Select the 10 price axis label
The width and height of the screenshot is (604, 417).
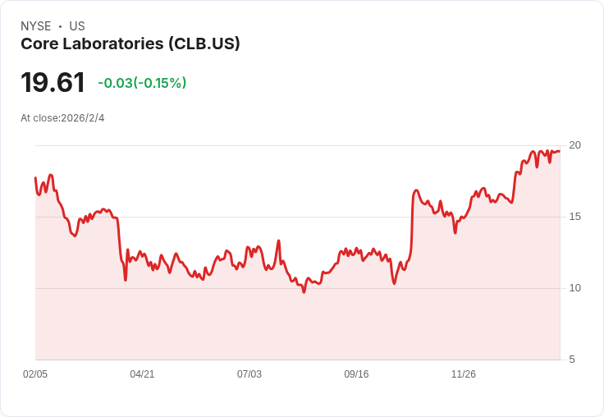(574, 288)
